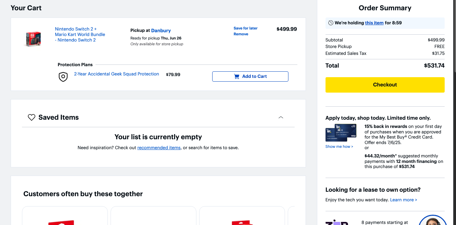Click the Geek Squad shield icon
Image resolution: width=456 pixels, height=225 pixels.
tap(63, 76)
